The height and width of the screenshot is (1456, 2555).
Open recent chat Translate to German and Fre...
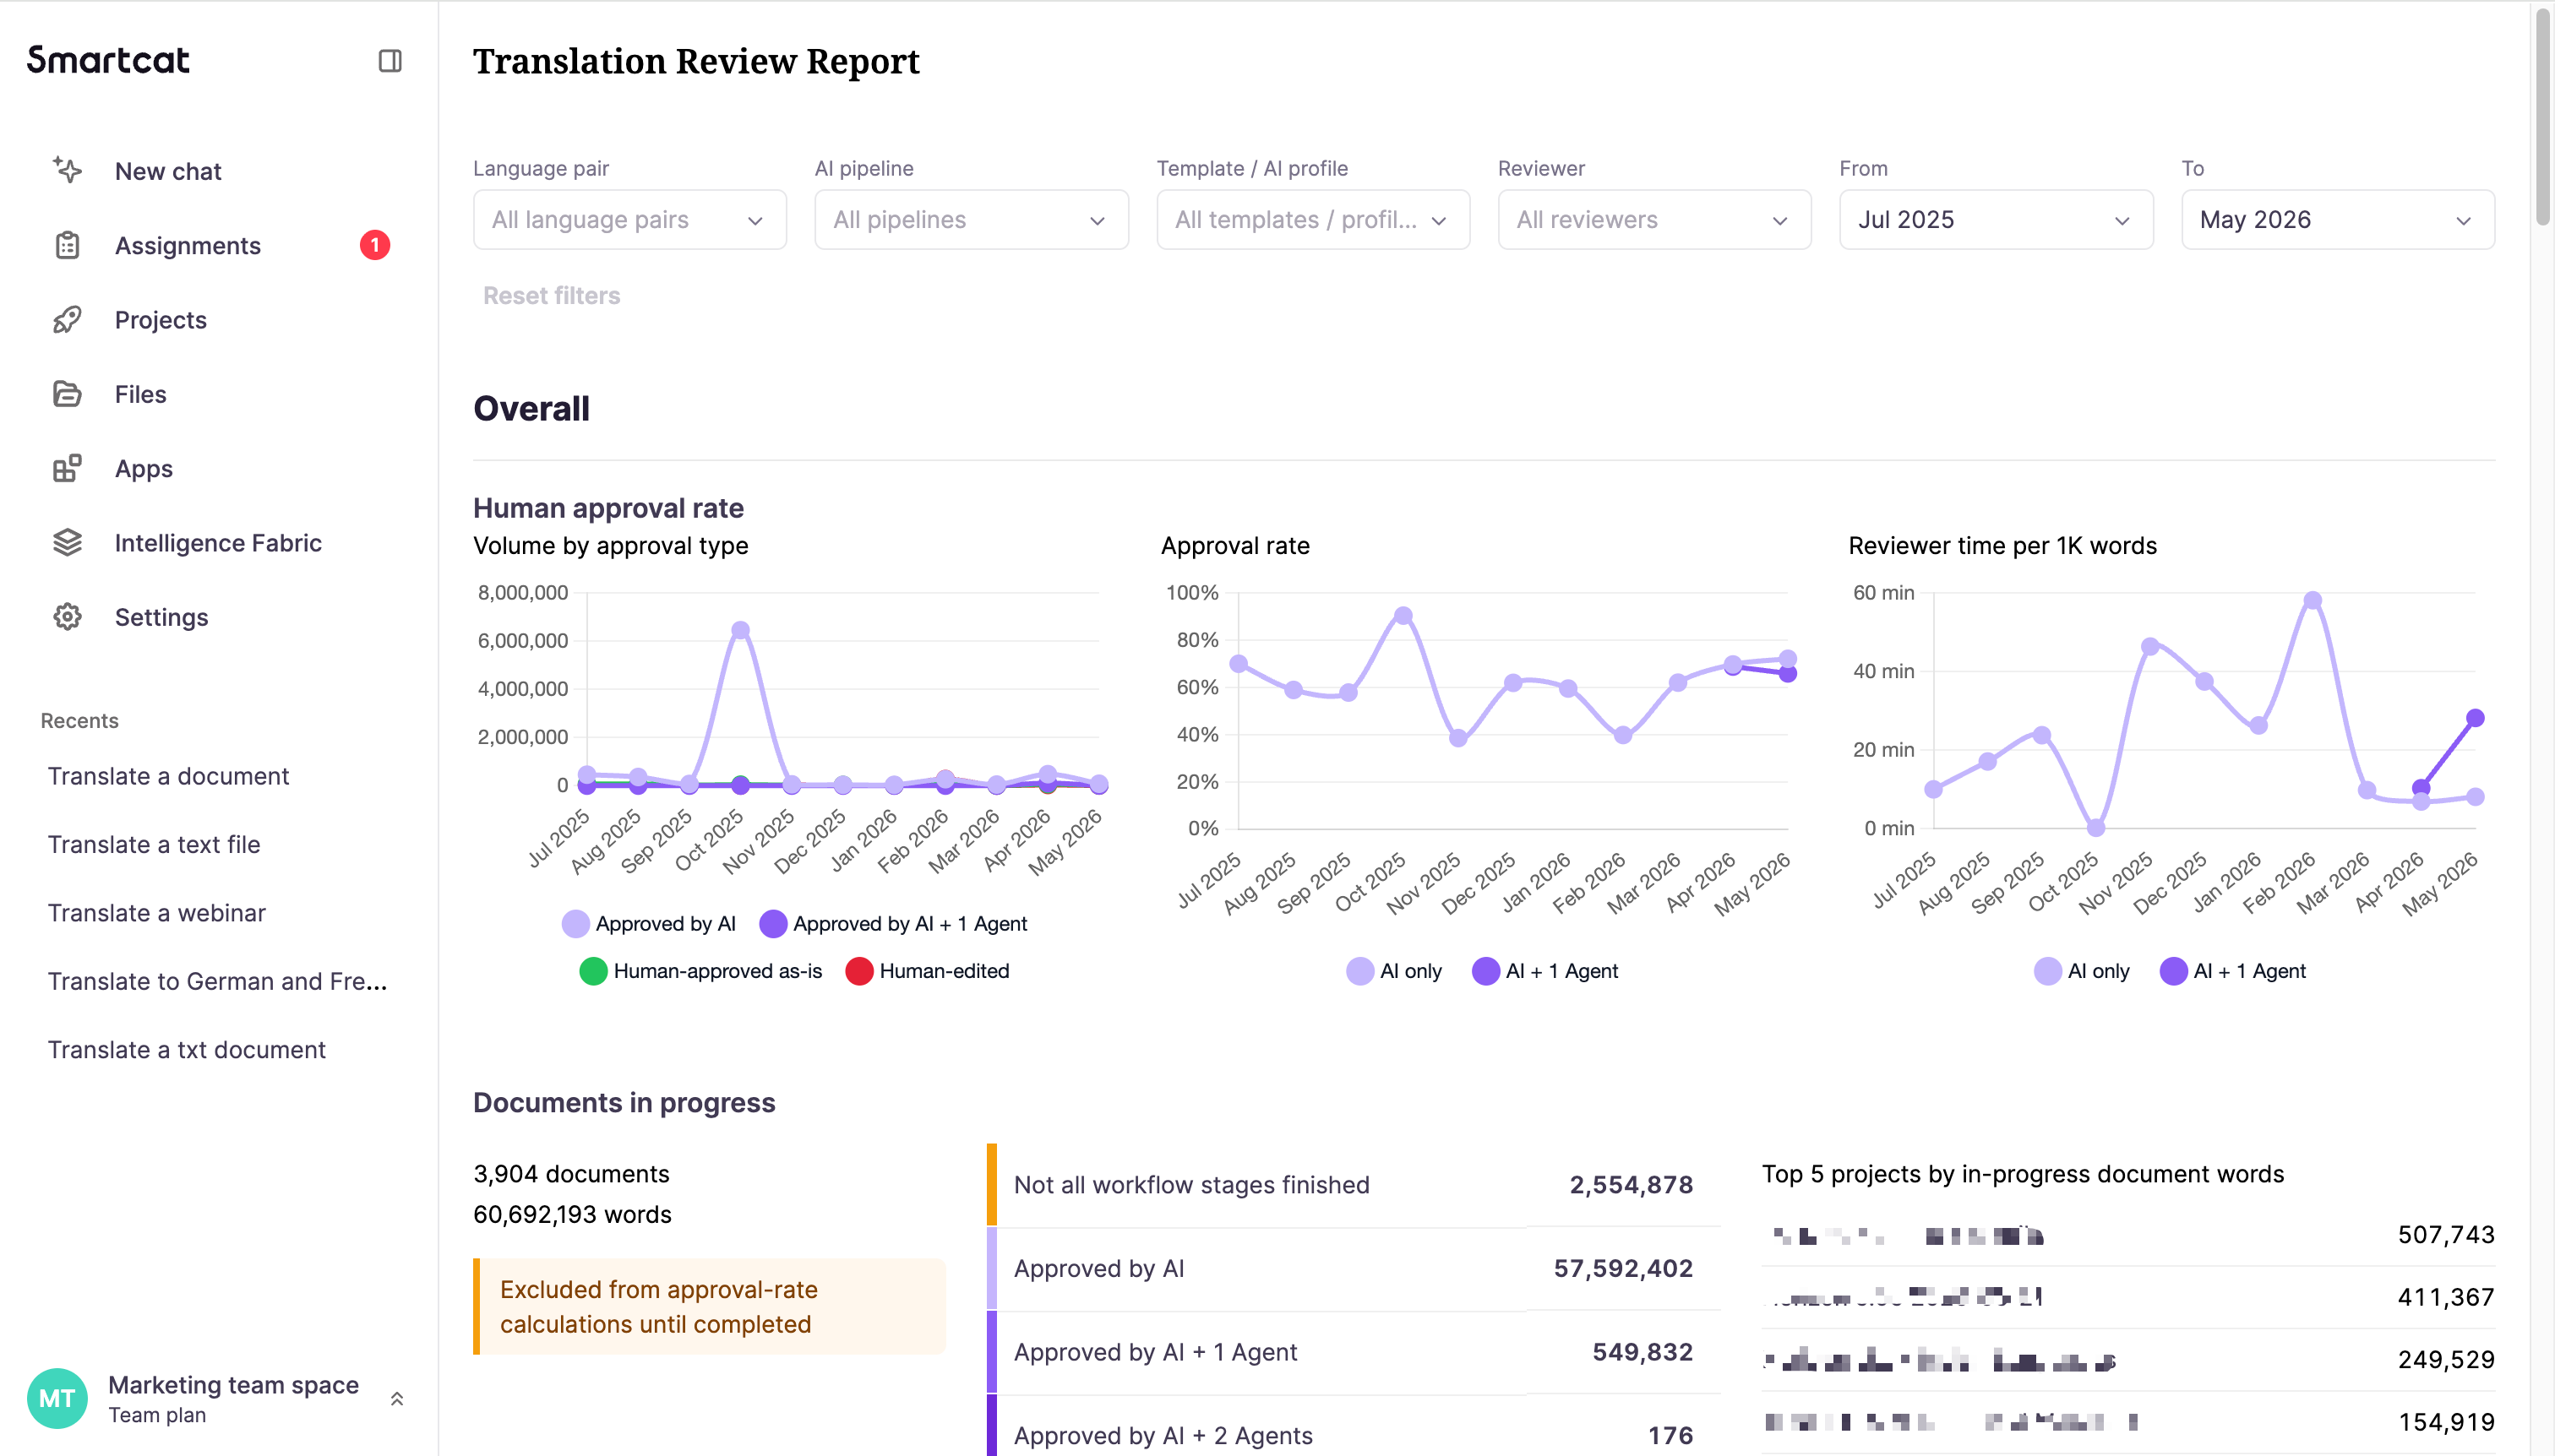click(218, 981)
